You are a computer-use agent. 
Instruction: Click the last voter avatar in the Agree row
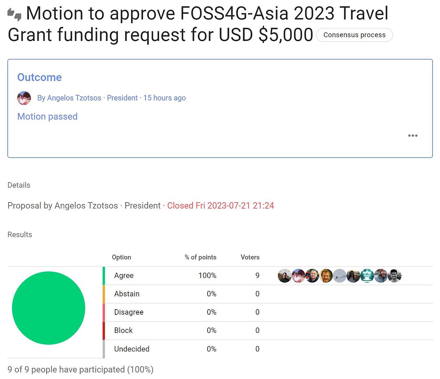pos(395,275)
